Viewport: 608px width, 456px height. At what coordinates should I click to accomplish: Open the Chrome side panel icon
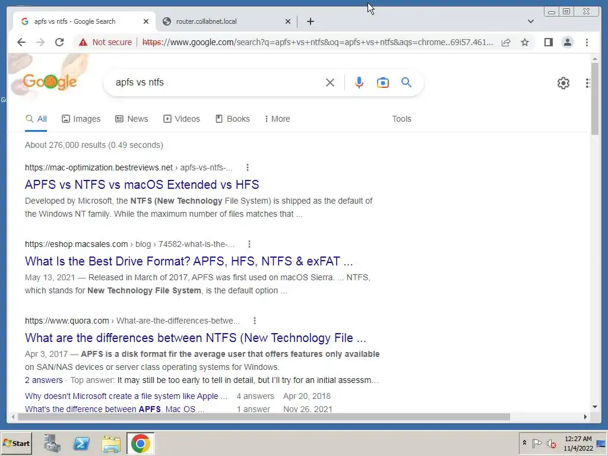click(548, 42)
